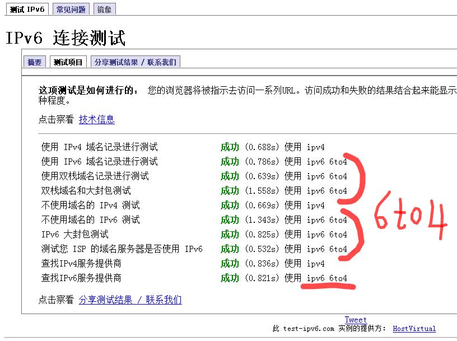This screenshot has width=457, height=341.
Task: Open the 镜像 tab
Action: point(104,8)
